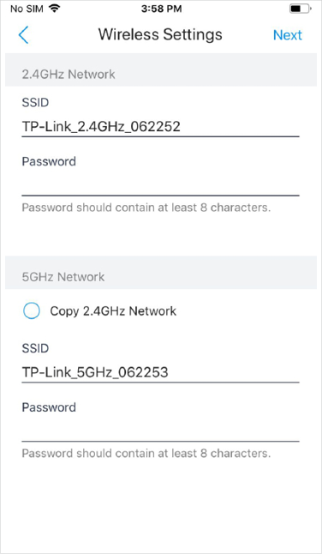Select the Copy 2.4GHz Network radio button
Image resolution: width=322 pixels, height=554 pixels.
point(32,311)
